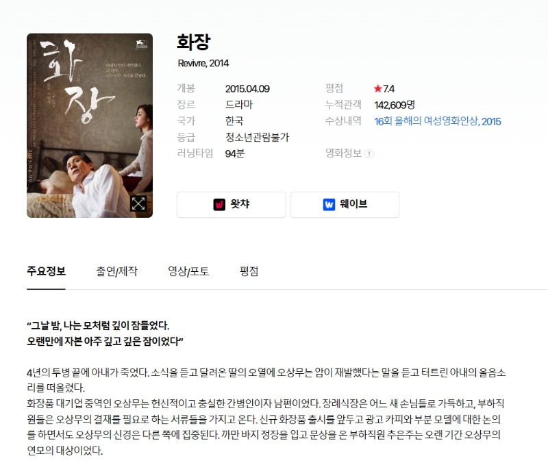Viewport: 548px width, 465px height.
Task: Click the Watcha logo icon
Action: tap(219, 204)
